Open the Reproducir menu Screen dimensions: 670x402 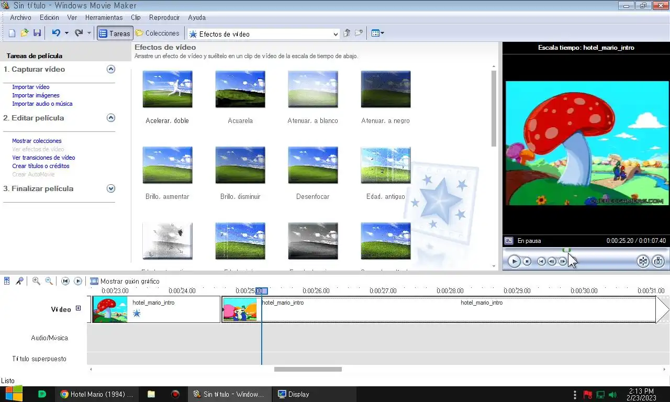pos(164,17)
